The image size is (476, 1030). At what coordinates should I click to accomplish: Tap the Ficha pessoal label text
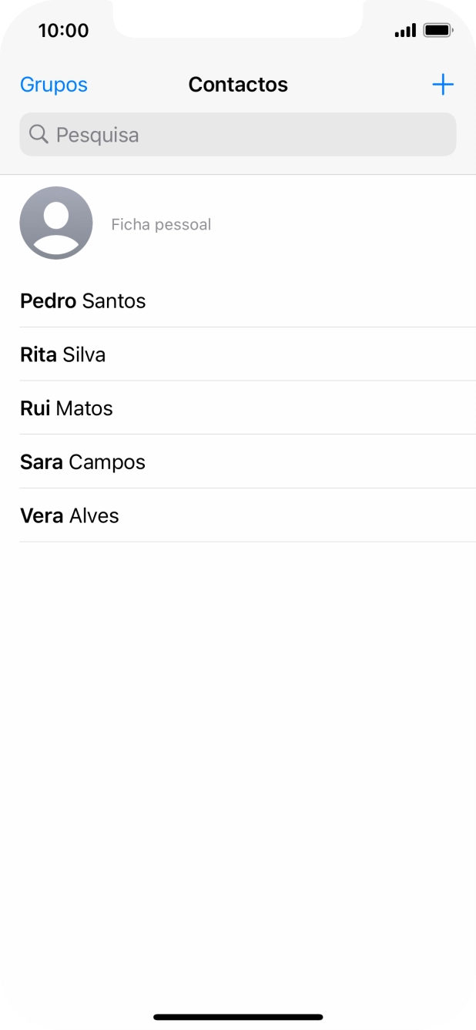tap(160, 224)
